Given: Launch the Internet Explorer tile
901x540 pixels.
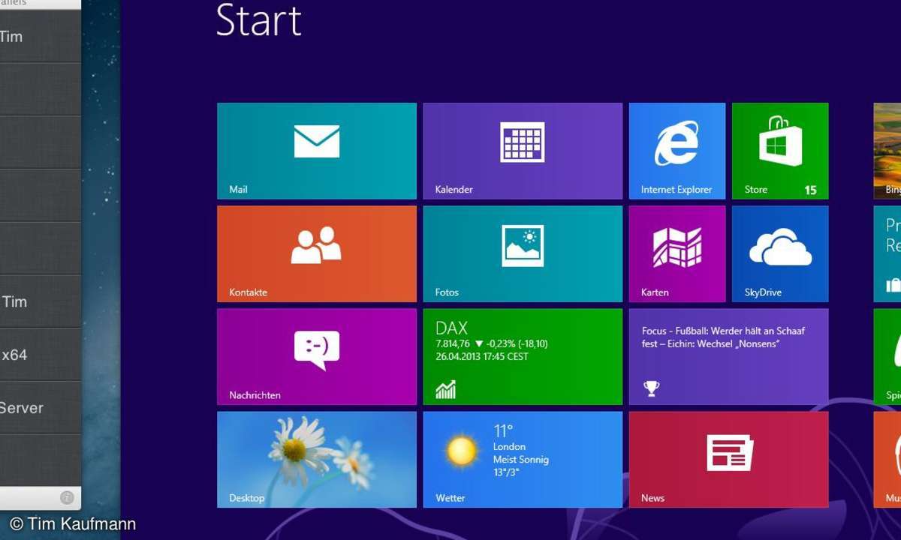Looking at the screenshot, I should pos(677,151).
